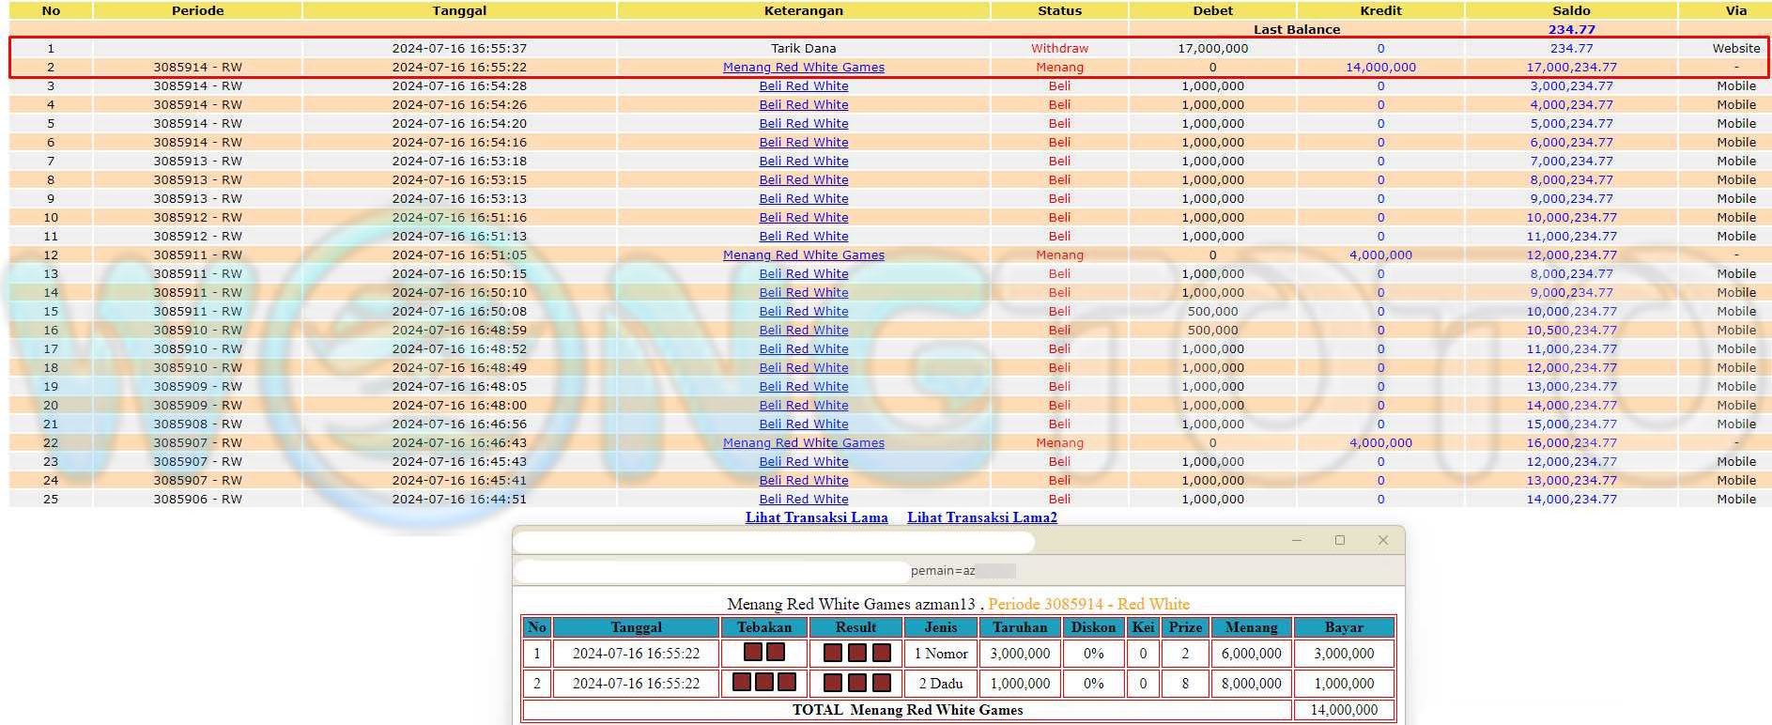Screen dimensions: 1772x725
Task: Open the Lihat Transaksi Lama2 link
Action: [x=981, y=517]
